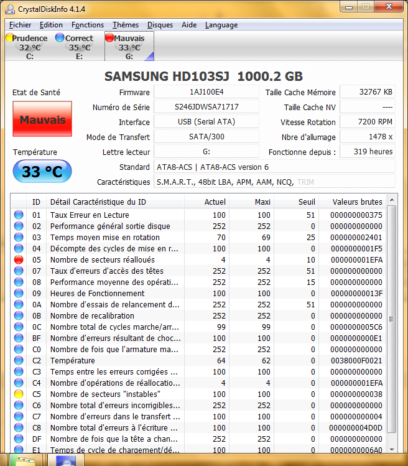Click the blue status icon of row 0A

coord(19,304)
